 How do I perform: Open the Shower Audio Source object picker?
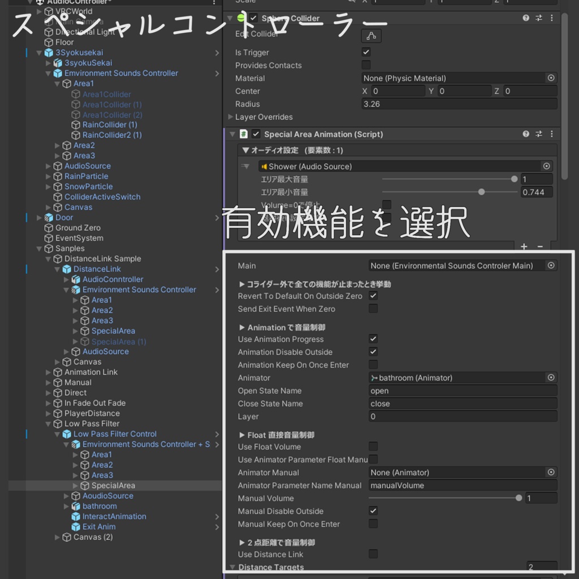pyautogui.click(x=546, y=166)
